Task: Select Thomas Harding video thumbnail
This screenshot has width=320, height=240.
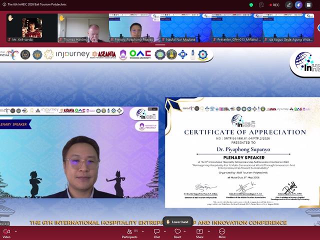Action: click(83, 28)
